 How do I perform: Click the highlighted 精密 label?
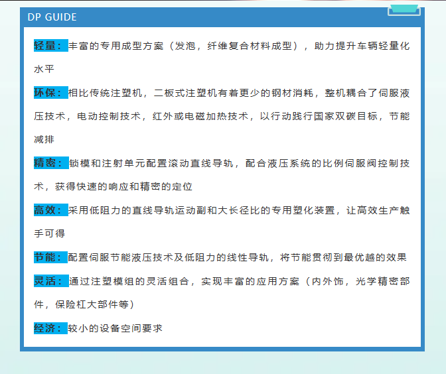click(50, 163)
